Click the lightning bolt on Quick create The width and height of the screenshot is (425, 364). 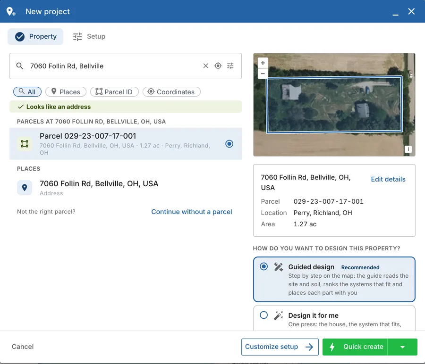pos(332,347)
